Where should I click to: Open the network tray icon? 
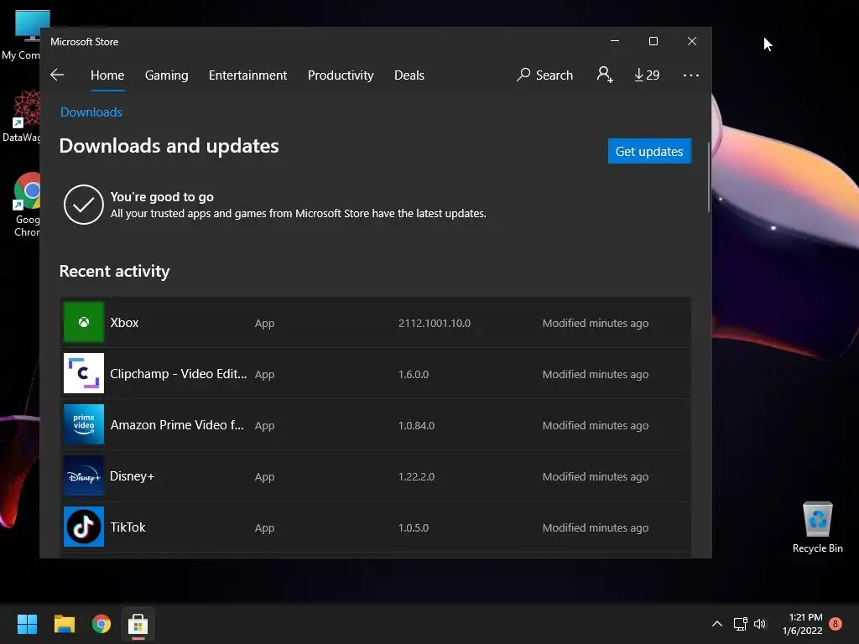pos(740,624)
